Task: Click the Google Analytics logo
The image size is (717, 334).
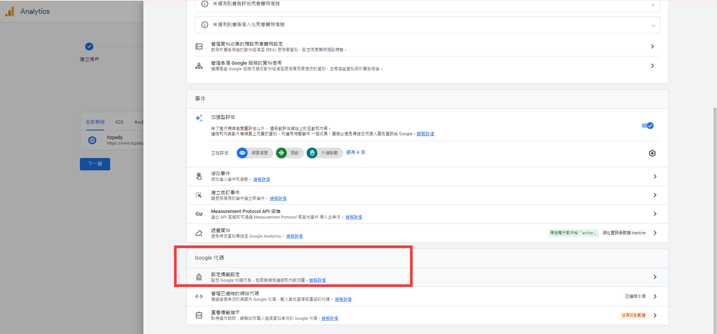Action: coord(10,12)
